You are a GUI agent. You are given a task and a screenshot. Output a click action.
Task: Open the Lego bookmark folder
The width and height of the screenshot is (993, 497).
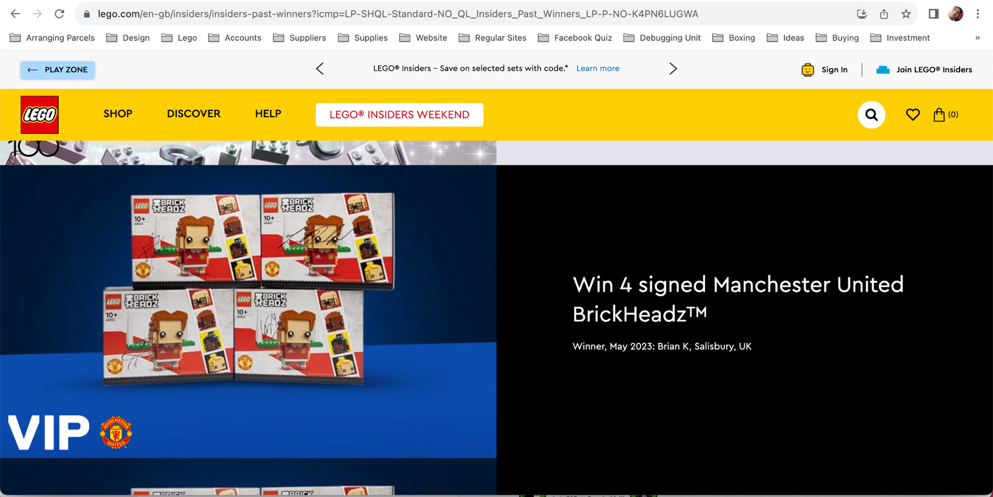(179, 38)
